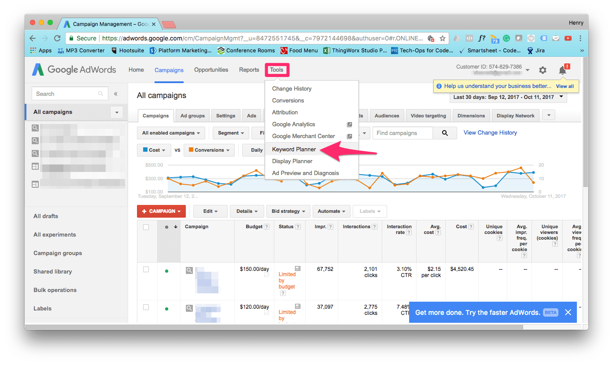613x365 pixels.
Task: Open the Bid strategy dropdown
Action: pyautogui.click(x=288, y=211)
